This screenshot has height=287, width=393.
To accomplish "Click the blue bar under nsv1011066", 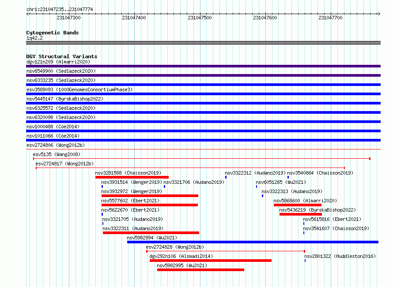I will coord(203,140).
